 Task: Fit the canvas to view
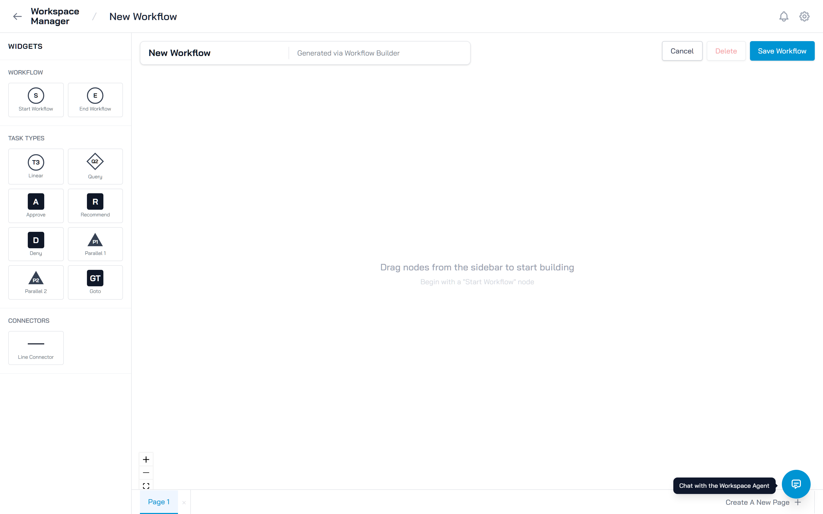[146, 486]
